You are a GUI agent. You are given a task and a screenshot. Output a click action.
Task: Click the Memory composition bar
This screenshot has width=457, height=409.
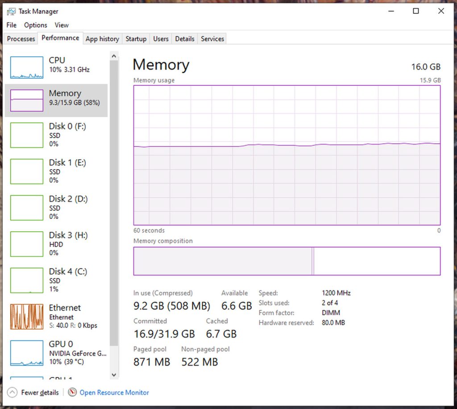tap(287, 261)
